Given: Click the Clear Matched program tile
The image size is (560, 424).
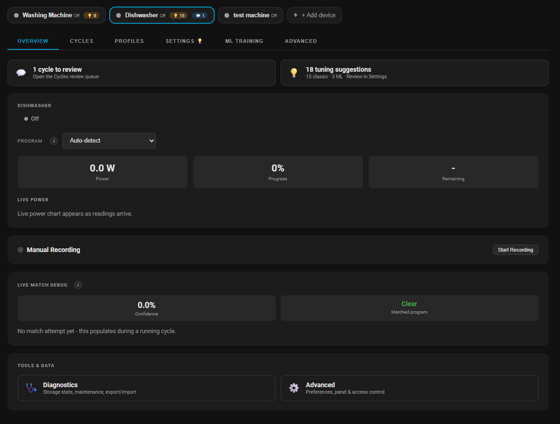Looking at the screenshot, I should pos(409,308).
